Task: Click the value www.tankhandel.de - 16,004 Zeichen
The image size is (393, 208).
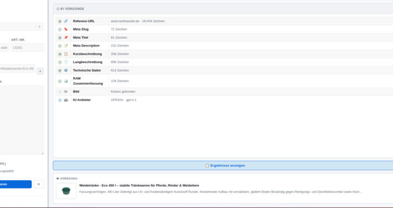Action: pyautogui.click(x=138, y=21)
